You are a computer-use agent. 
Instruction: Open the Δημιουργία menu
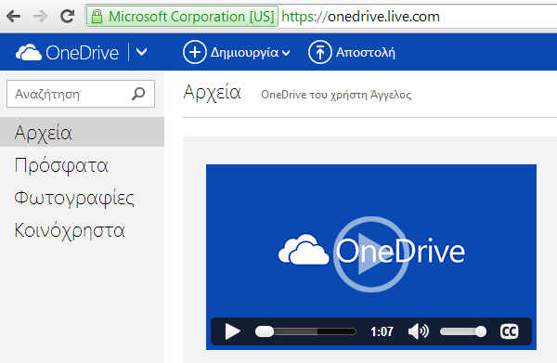pyautogui.click(x=251, y=53)
